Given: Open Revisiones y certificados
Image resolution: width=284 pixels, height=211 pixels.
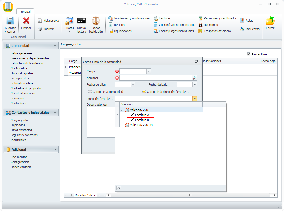Looking at the screenshot, I should point(217,18).
